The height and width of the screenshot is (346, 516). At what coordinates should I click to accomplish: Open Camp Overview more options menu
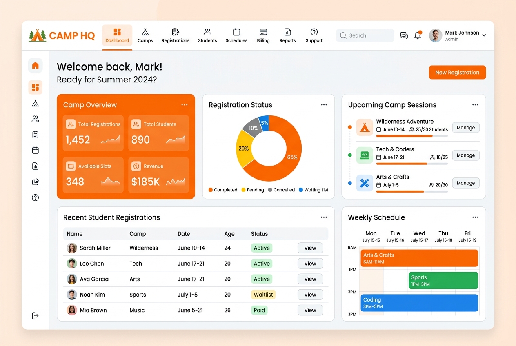pos(185,105)
